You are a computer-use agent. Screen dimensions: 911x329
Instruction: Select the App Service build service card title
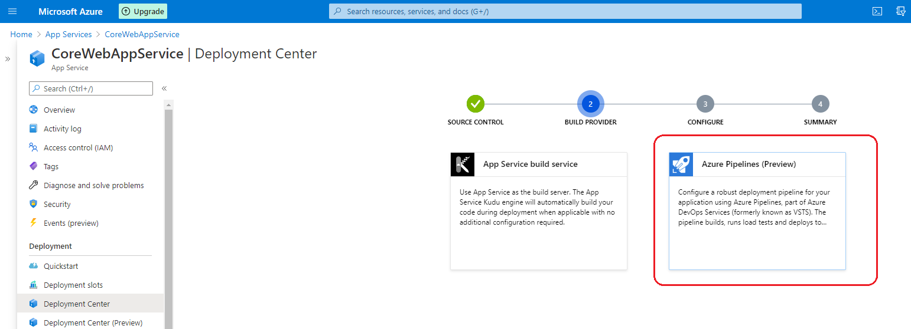tap(531, 164)
